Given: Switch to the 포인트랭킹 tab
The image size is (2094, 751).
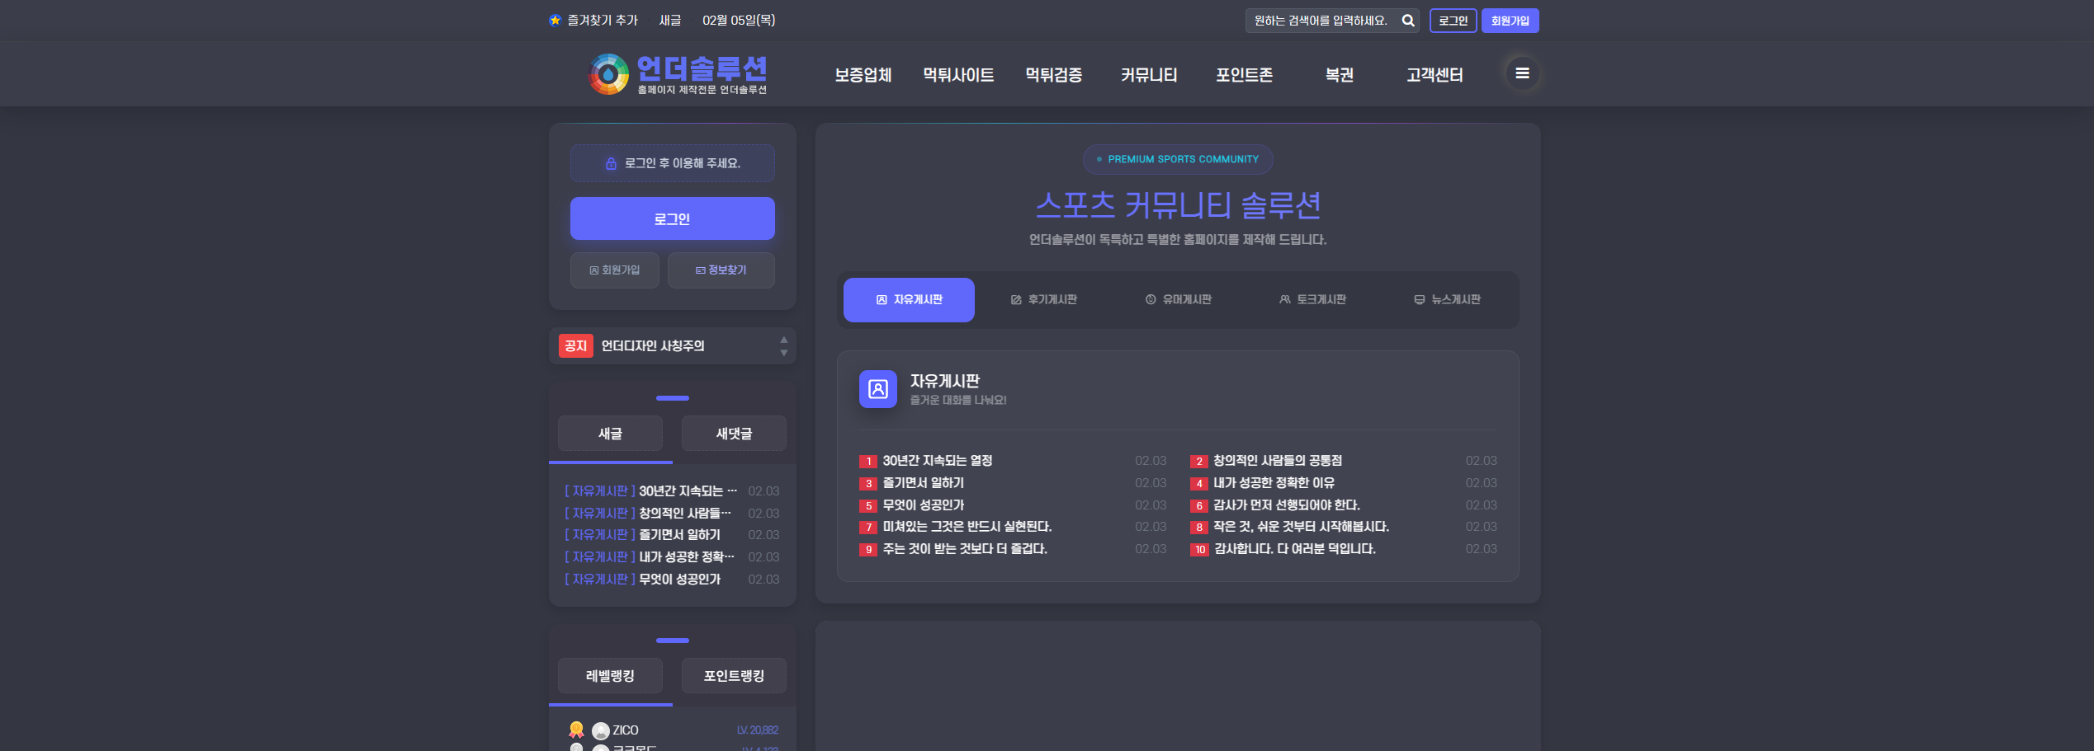Looking at the screenshot, I should click(x=733, y=676).
